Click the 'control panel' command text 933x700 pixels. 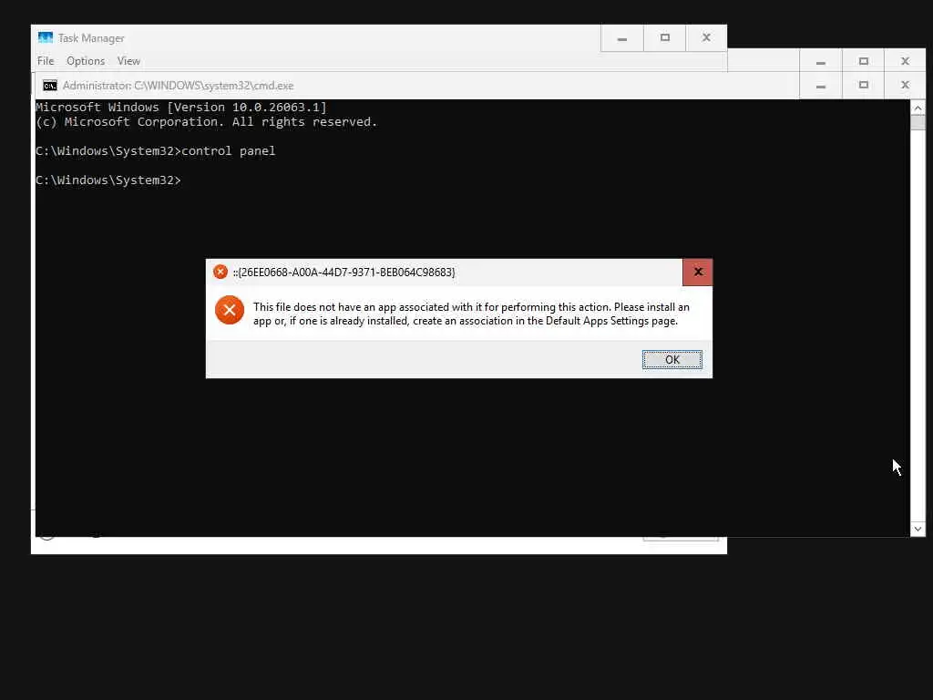229,151
